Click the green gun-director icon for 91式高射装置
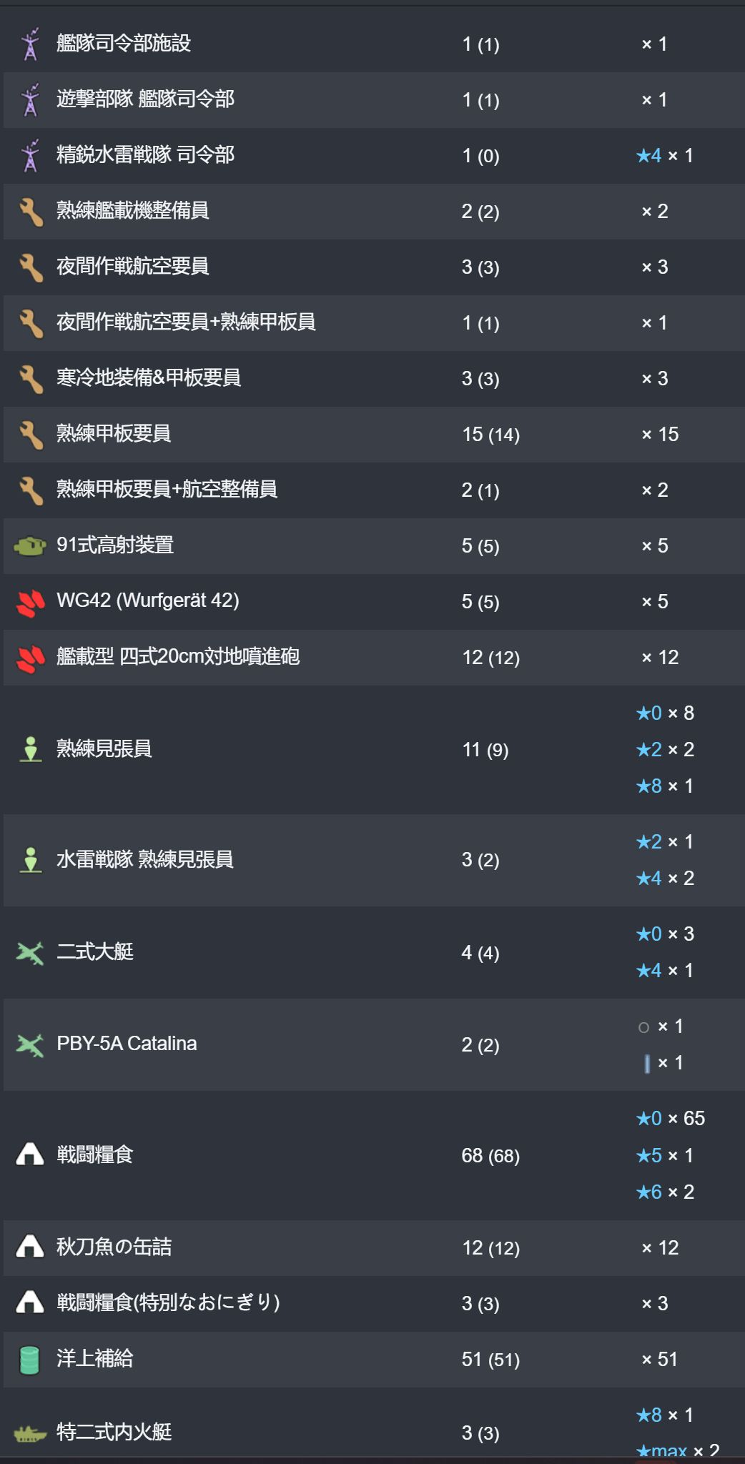The width and height of the screenshot is (745, 1464). (x=30, y=547)
